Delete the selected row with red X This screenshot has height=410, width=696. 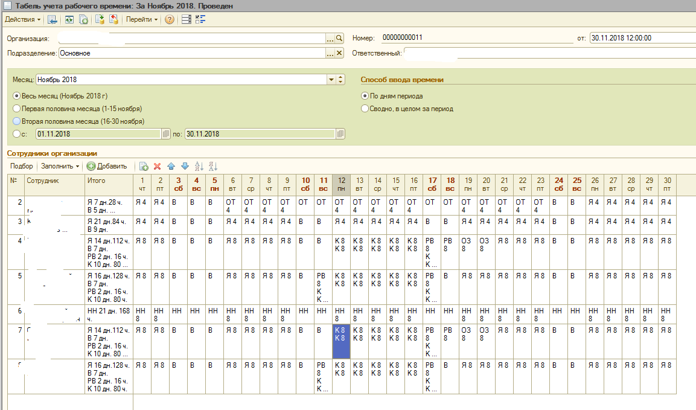coord(158,166)
